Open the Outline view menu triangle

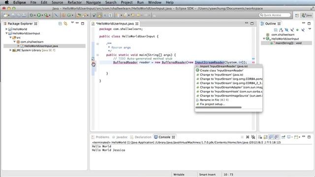click(310, 29)
